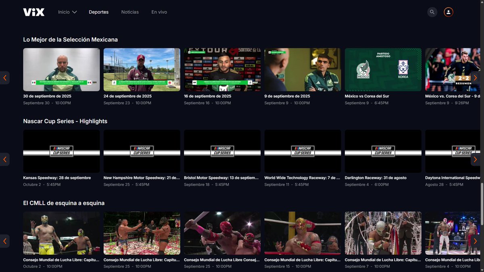This screenshot has width=484, height=272.
Task: Open the México vs Corea del Sur episode
Action: 383,69
